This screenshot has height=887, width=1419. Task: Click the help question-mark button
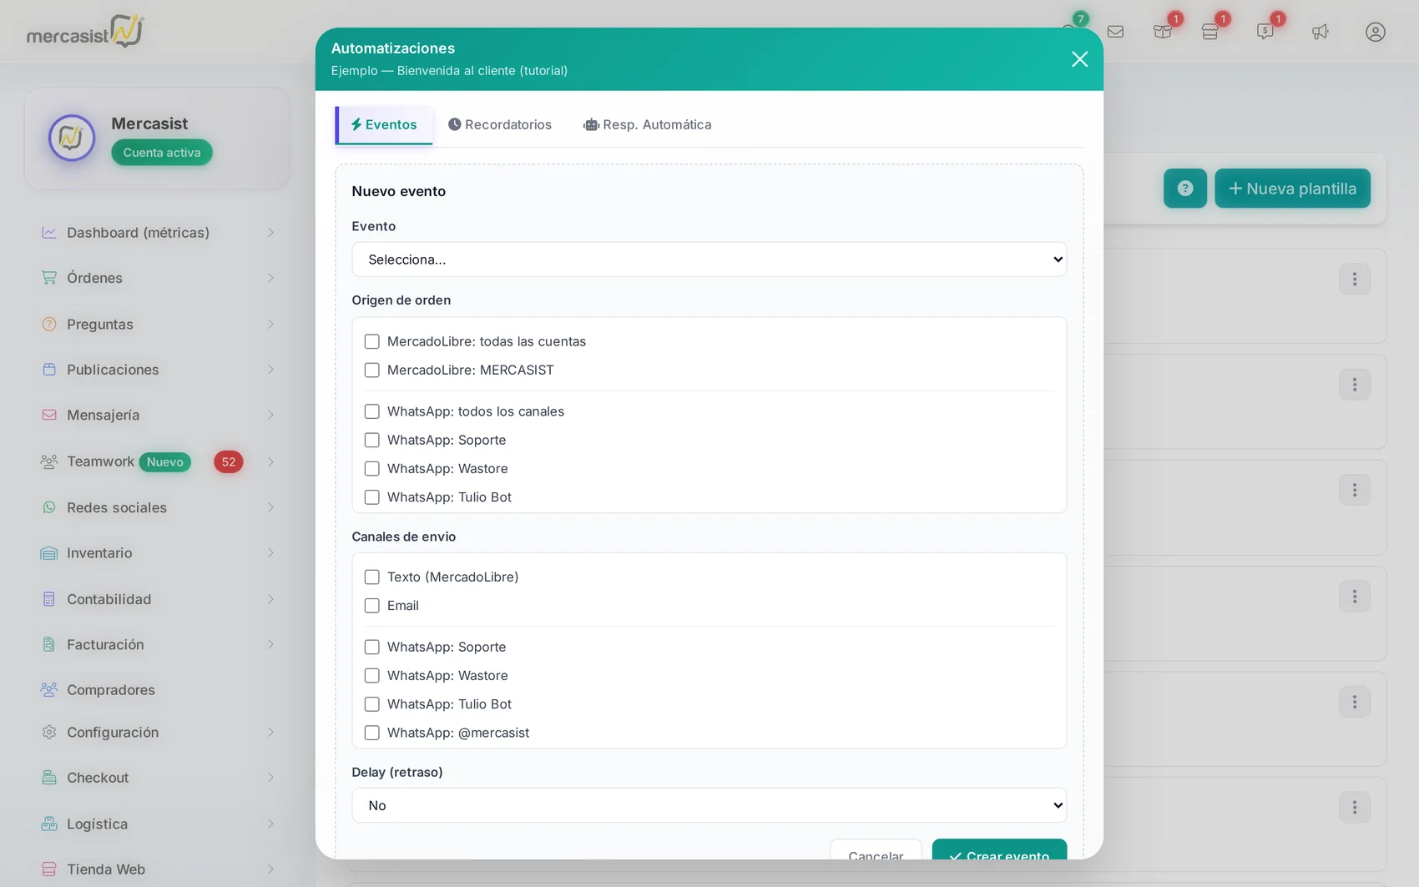(x=1185, y=189)
